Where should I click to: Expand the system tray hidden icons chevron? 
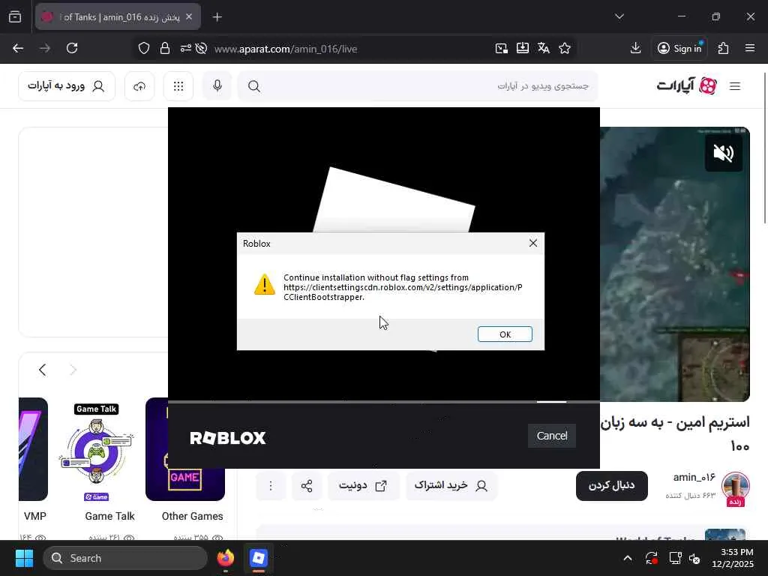tap(628, 558)
